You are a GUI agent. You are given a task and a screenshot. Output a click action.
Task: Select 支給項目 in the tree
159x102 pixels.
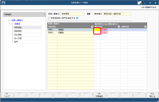coord(27,28)
